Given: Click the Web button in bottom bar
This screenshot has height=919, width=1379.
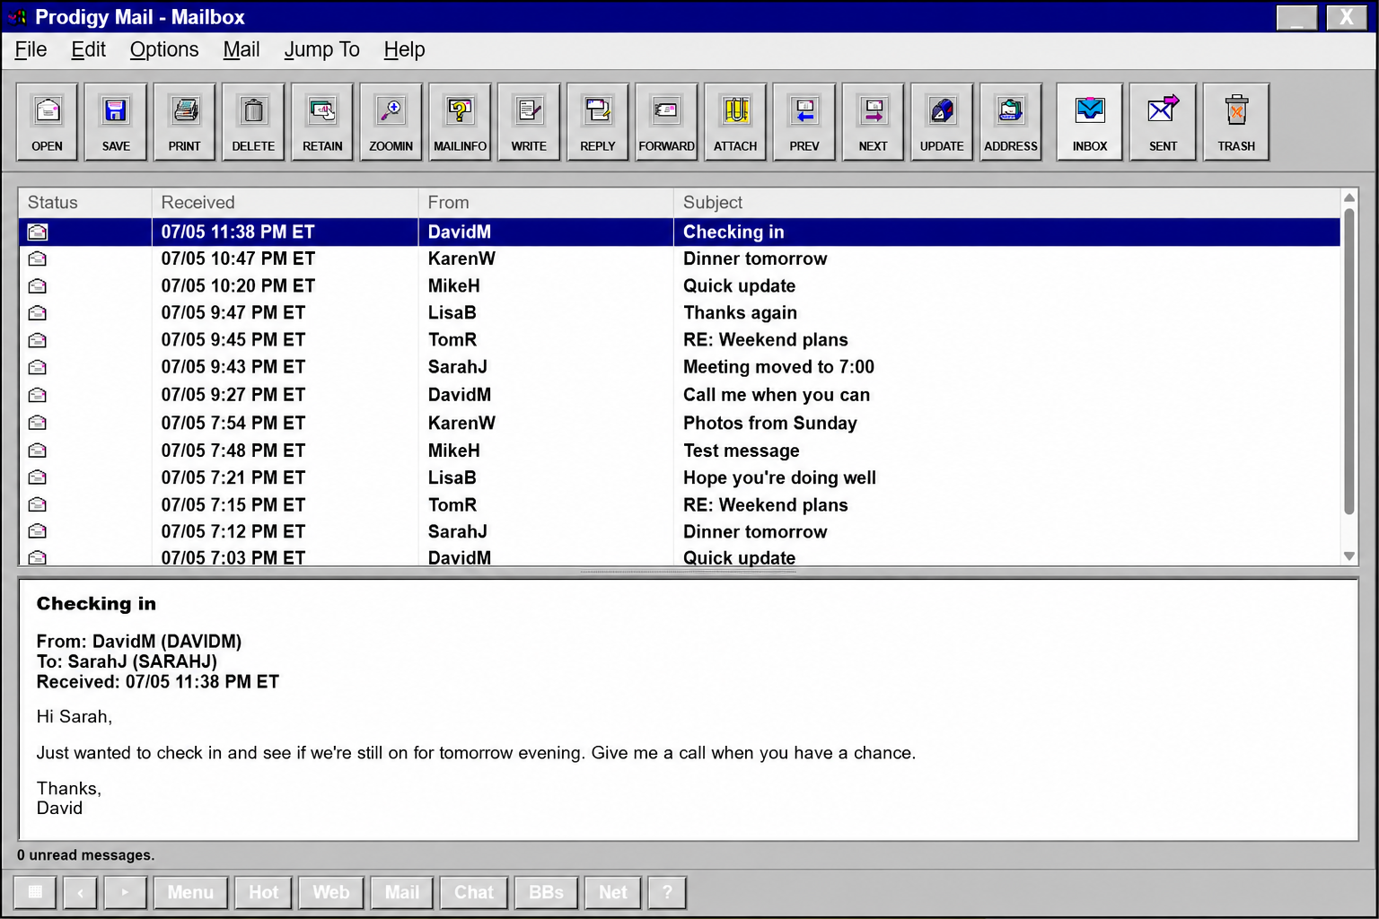Looking at the screenshot, I should pos(331,892).
